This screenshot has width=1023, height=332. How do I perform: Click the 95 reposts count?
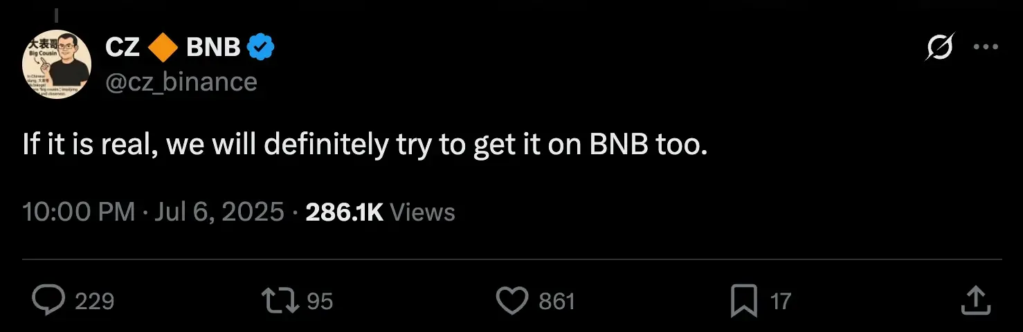click(320, 302)
